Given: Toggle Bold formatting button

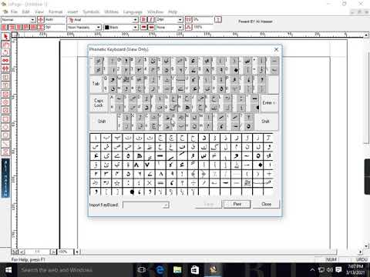Looking at the screenshot, I should coord(143,19).
